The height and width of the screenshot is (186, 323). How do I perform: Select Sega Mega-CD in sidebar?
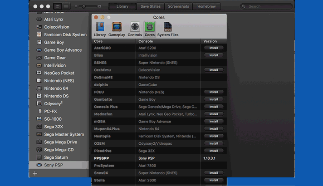pyautogui.click(x=59, y=150)
